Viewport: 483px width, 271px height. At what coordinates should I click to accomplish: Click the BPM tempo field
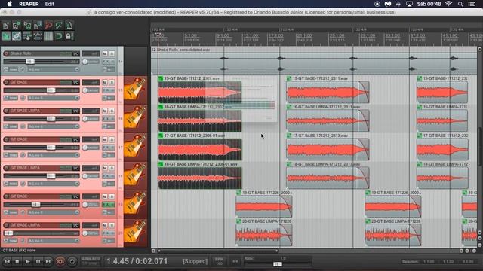219,261
